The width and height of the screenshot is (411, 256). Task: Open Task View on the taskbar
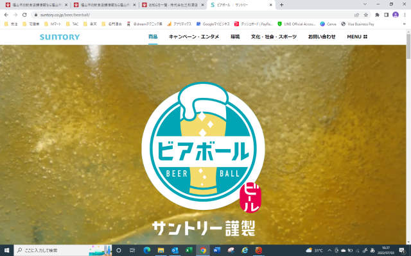pos(132,250)
